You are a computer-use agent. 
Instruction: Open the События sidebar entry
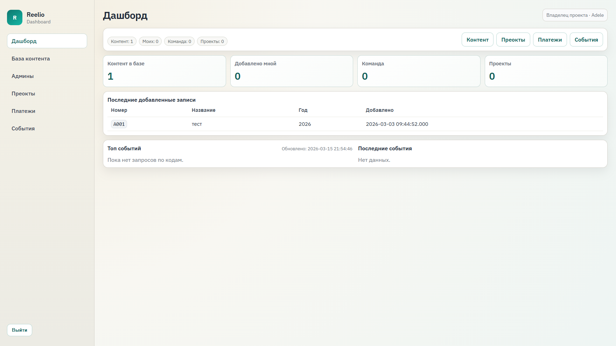(x=23, y=128)
